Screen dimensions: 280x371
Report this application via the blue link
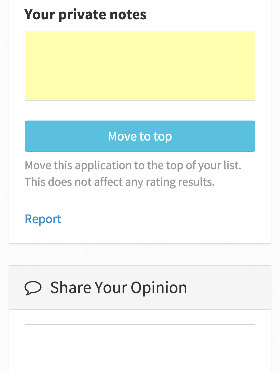[x=43, y=219]
